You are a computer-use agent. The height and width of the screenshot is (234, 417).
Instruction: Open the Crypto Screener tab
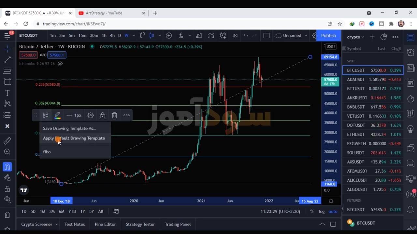tap(37, 224)
